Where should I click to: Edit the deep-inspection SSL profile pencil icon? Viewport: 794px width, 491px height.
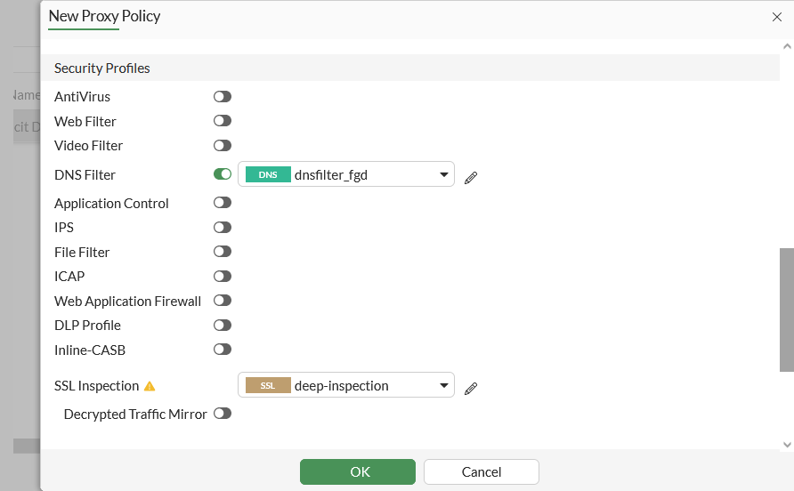pyautogui.click(x=471, y=389)
